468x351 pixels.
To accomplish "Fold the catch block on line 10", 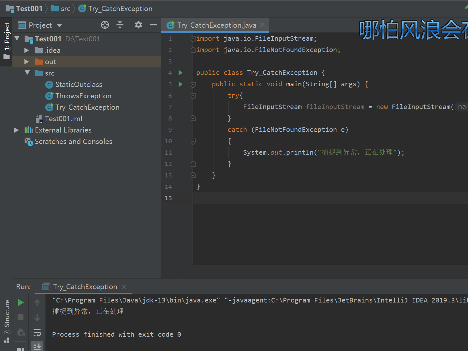I will [193, 141].
